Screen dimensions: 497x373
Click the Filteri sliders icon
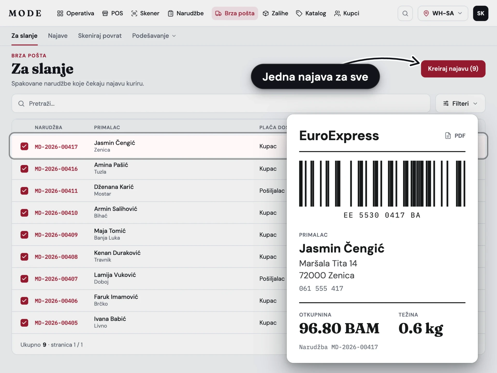pos(446,104)
